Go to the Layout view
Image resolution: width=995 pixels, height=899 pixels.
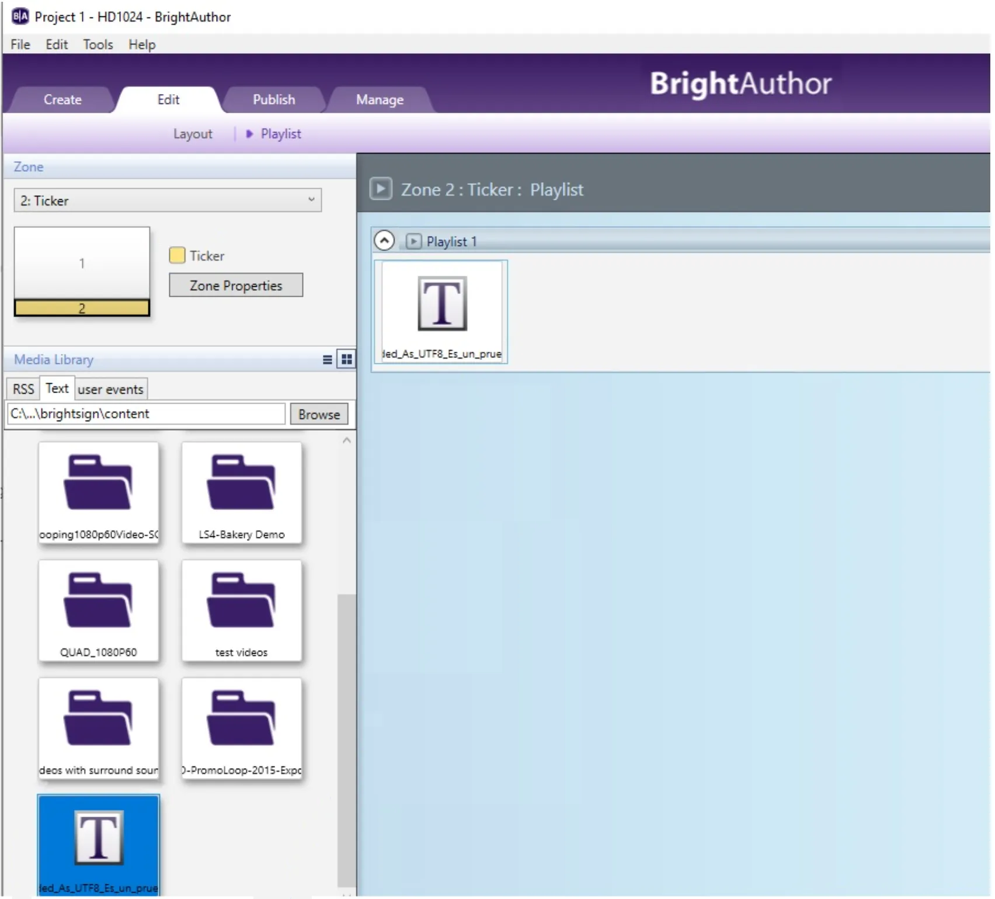coord(193,134)
